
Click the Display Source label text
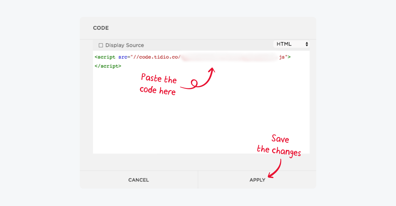pos(124,45)
